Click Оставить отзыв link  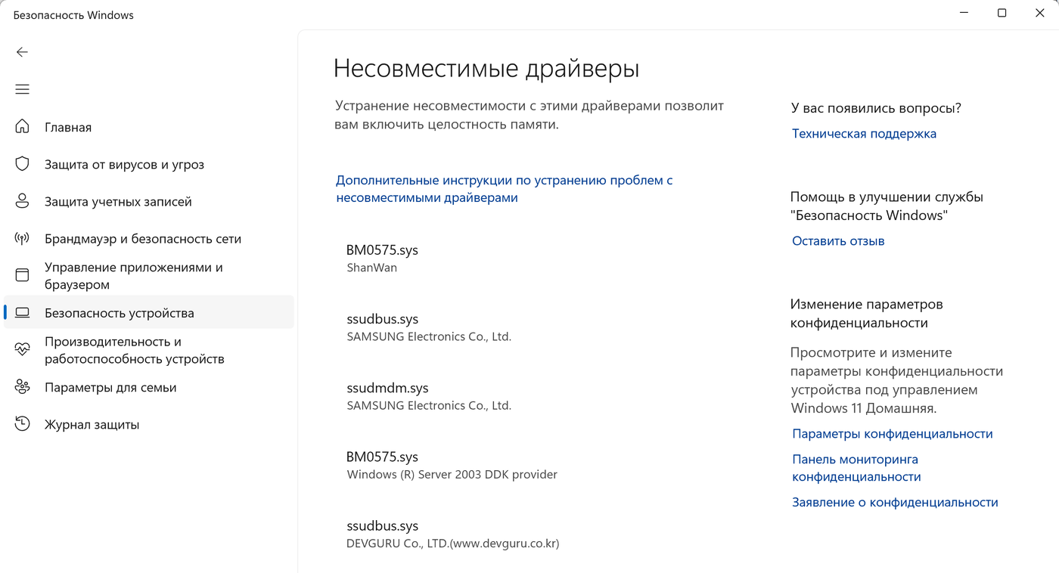(838, 241)
